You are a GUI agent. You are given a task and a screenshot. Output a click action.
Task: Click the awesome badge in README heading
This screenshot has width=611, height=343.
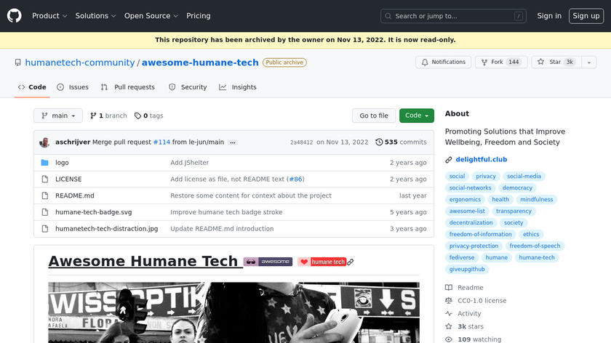pyautogui.click(x=268, y=262)
